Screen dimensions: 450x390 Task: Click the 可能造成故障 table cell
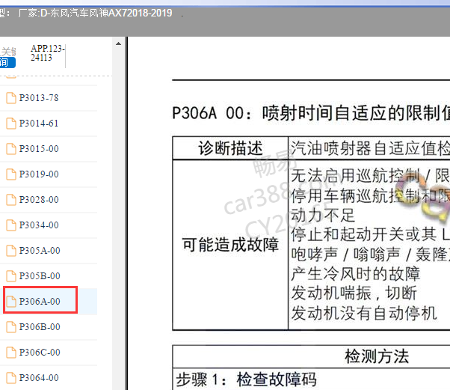(230, 245)
